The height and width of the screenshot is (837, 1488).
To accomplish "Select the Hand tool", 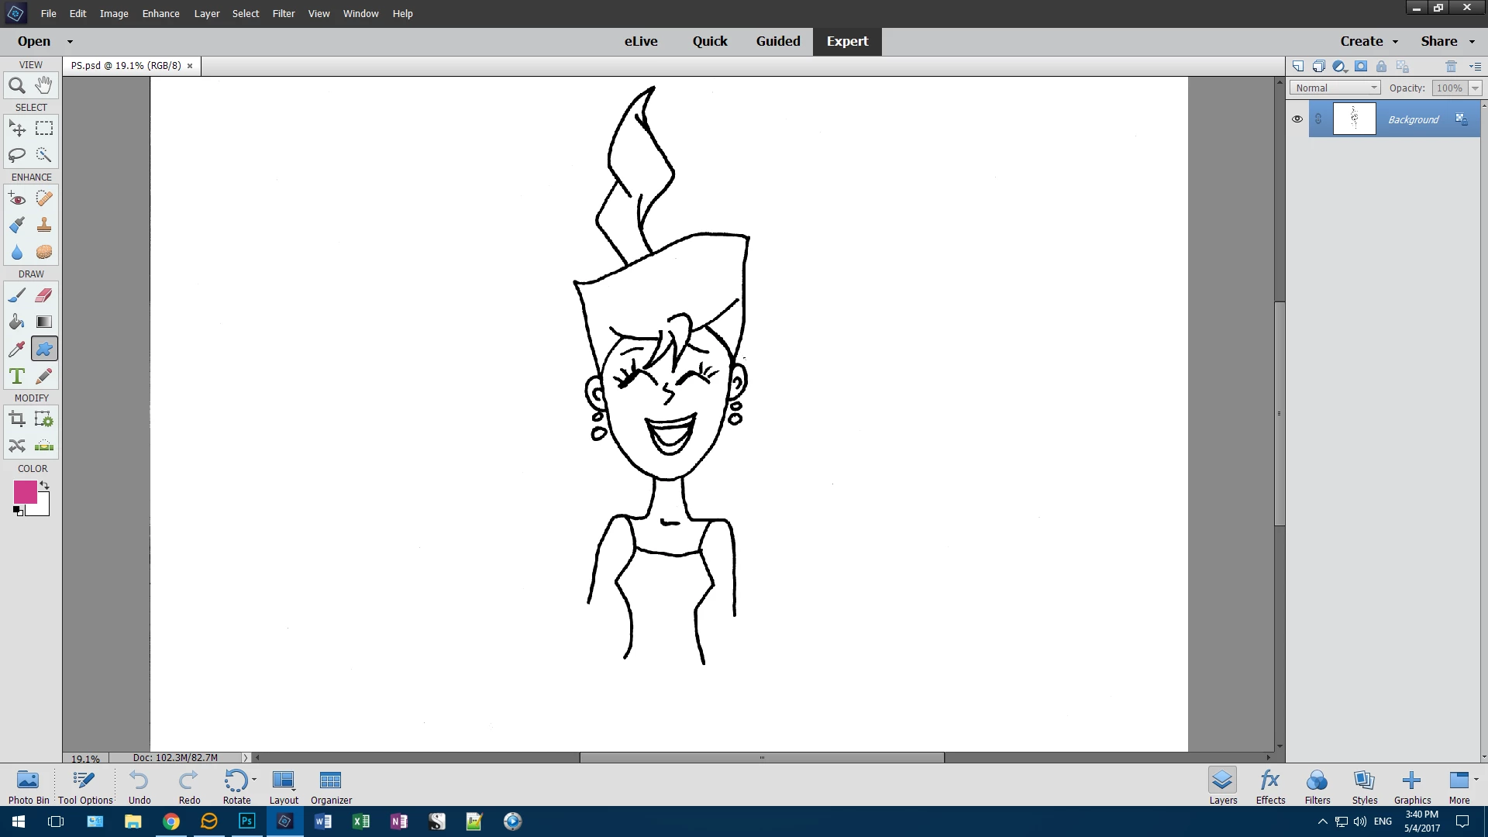I will click(44, 85).
